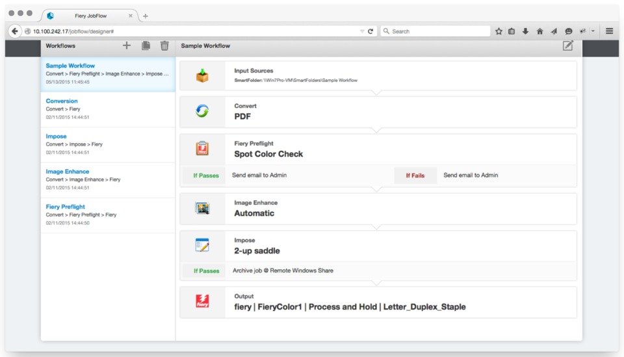Viewport: 624px width, 357px height.
Task: Click the paper plane send icon
Action: 554,31
